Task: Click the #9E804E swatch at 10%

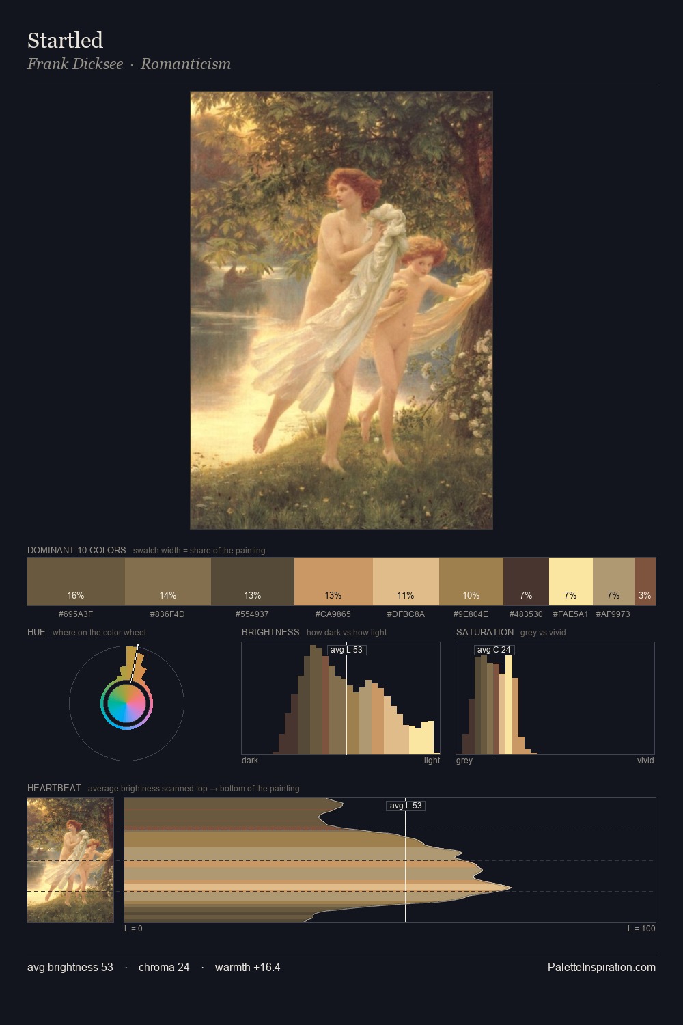Action: (x=471, y=582)
